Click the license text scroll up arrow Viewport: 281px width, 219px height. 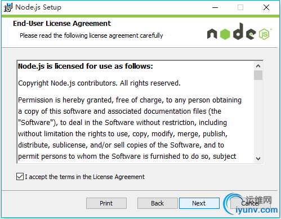point(258,66)
